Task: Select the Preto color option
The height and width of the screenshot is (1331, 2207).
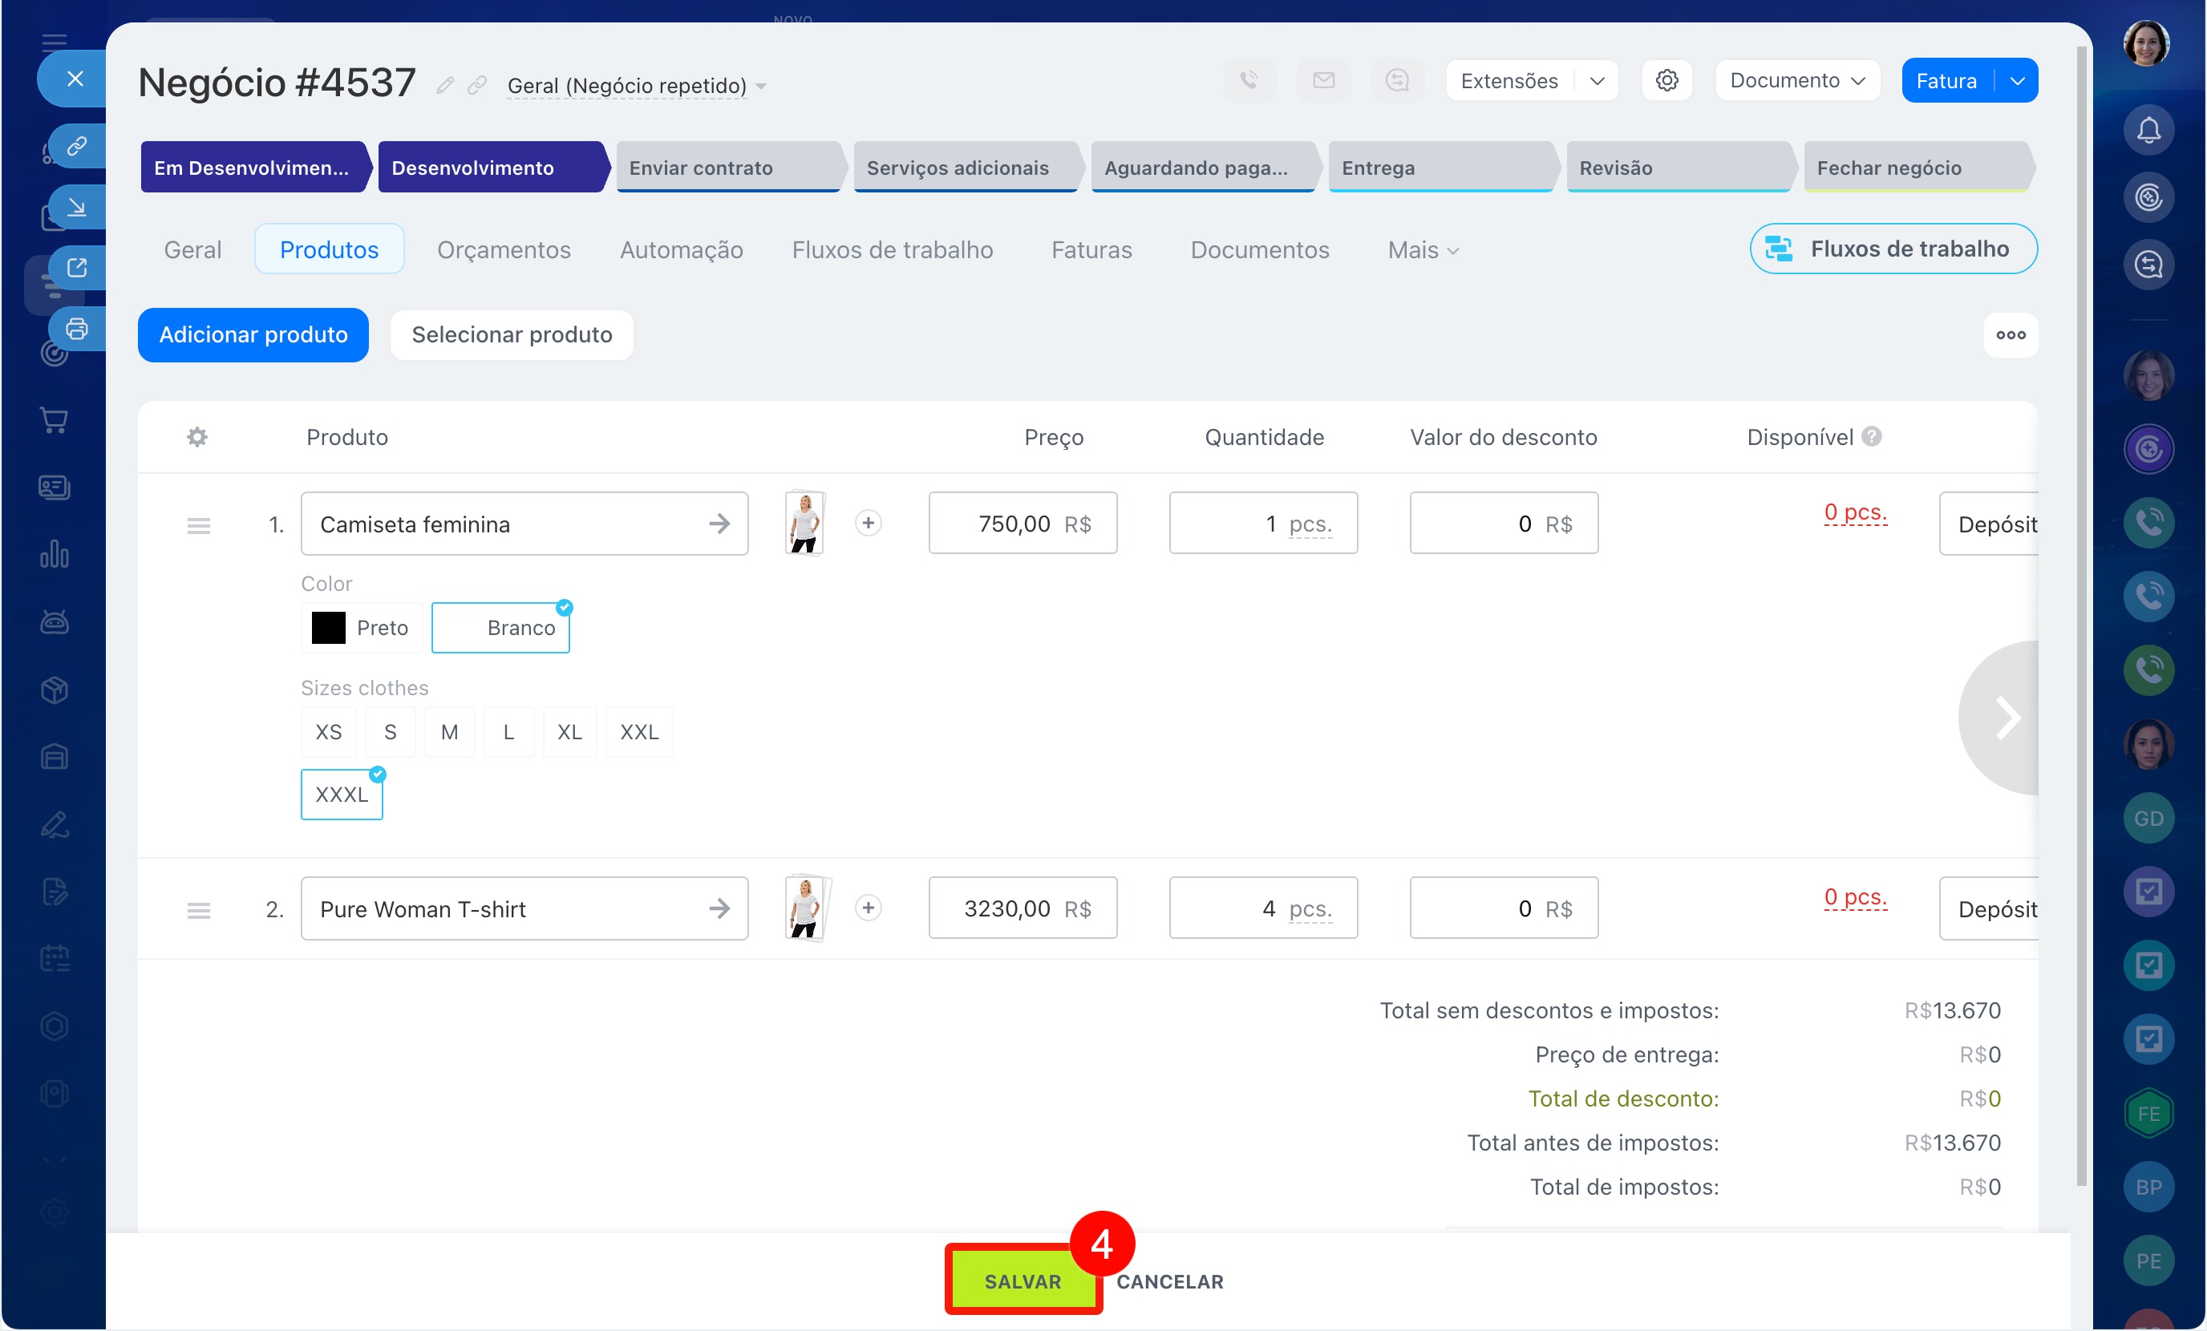Action: pos(362,628)
